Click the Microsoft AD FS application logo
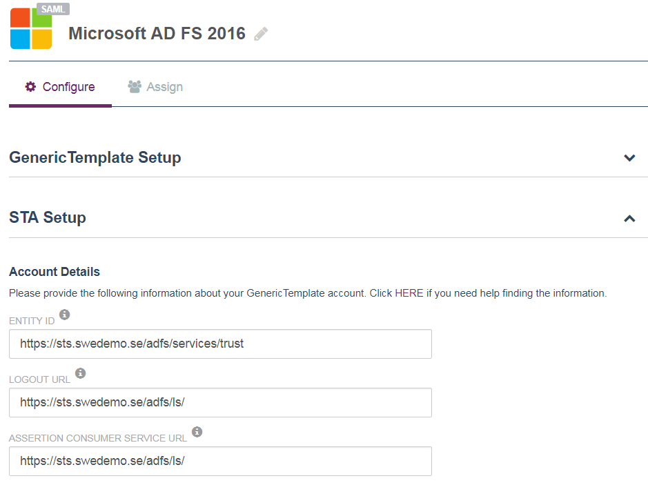This screenshot has height=485, width=648. tap(31, 28)
